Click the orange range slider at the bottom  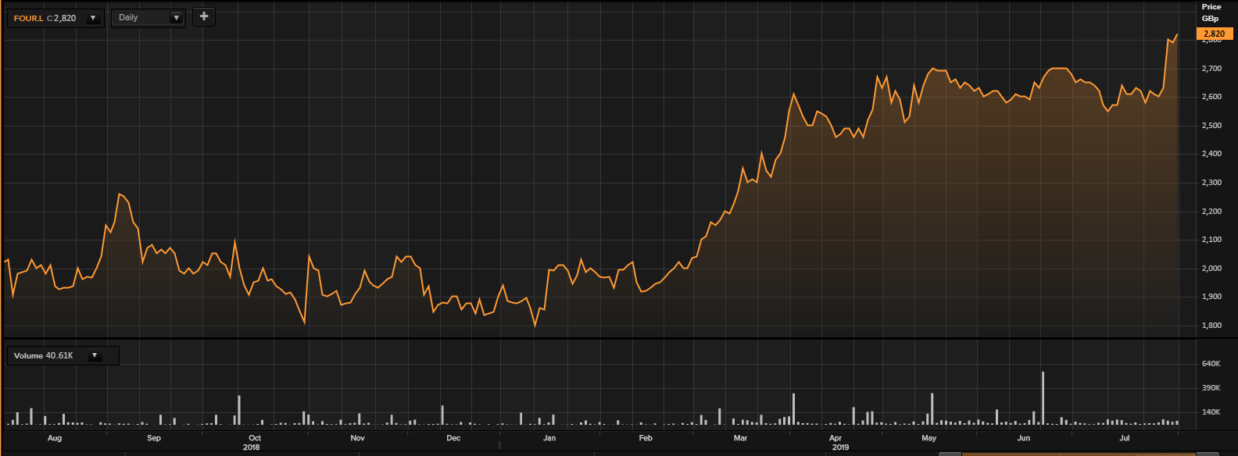pos(1079,454)
